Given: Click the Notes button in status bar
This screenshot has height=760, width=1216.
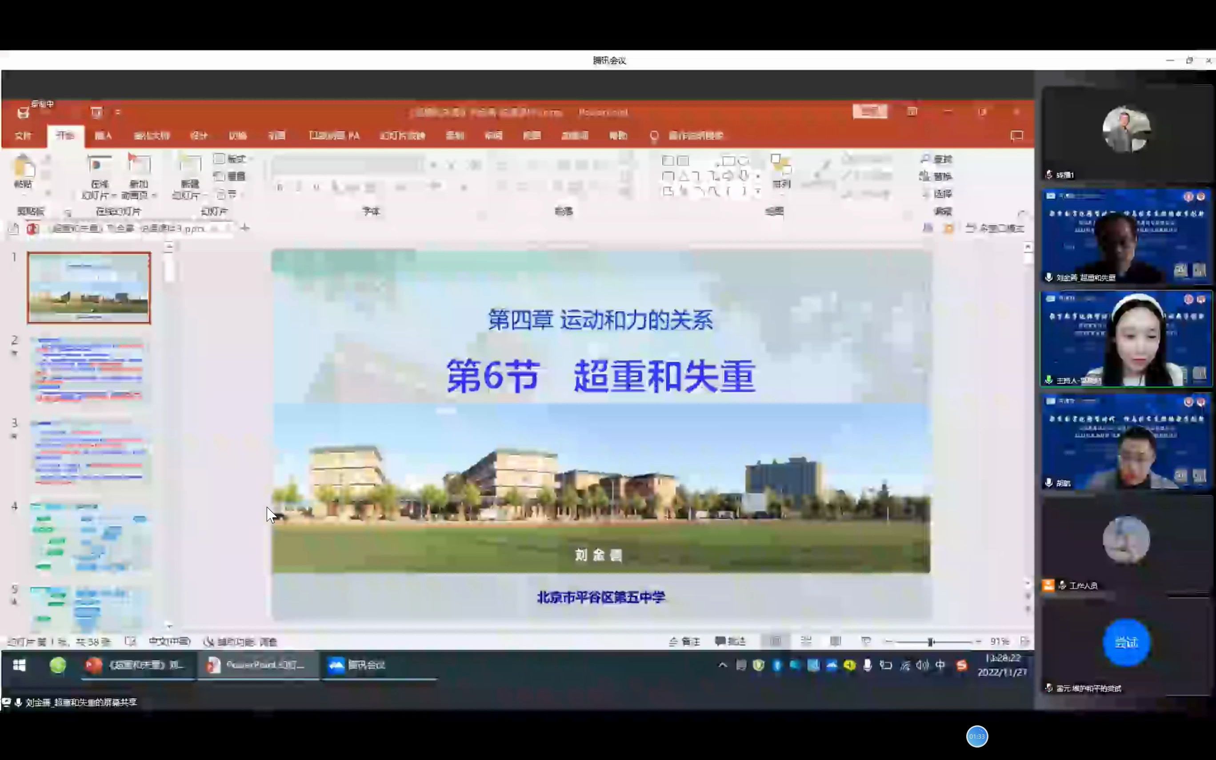Looking at the screenshot, I should pos(684,641).
